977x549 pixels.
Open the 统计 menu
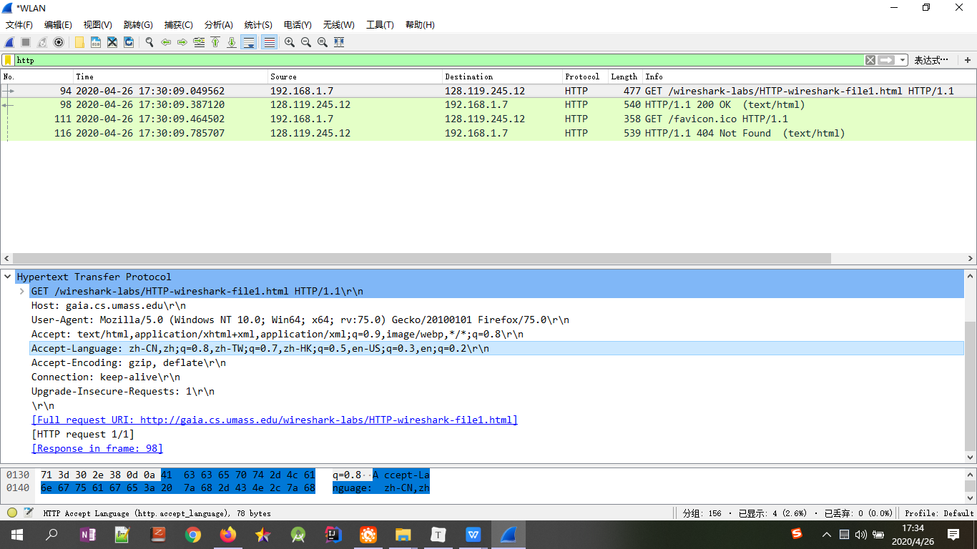click(x=257, y=24)
